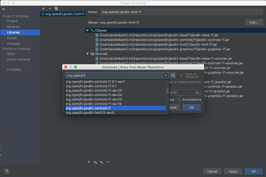Click the Edit... button for the Maven coordinates
Screen dimensions: 266x177
(x=254, y=22)
